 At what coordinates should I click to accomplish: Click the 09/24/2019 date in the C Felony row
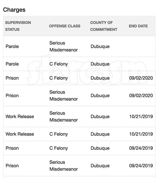click(x=141, y=148)
